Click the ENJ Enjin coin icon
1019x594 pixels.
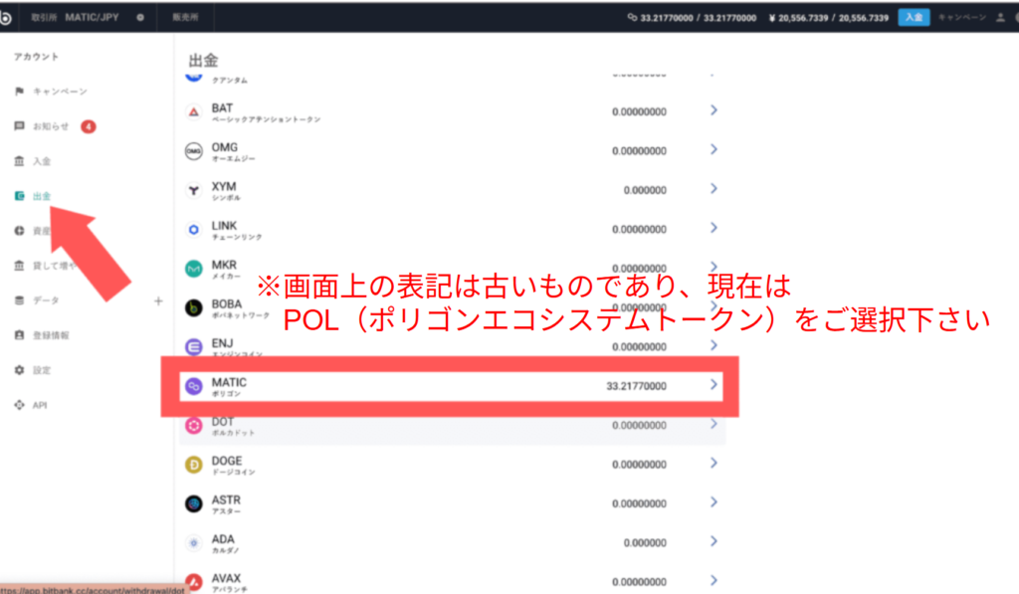[194, 347]
